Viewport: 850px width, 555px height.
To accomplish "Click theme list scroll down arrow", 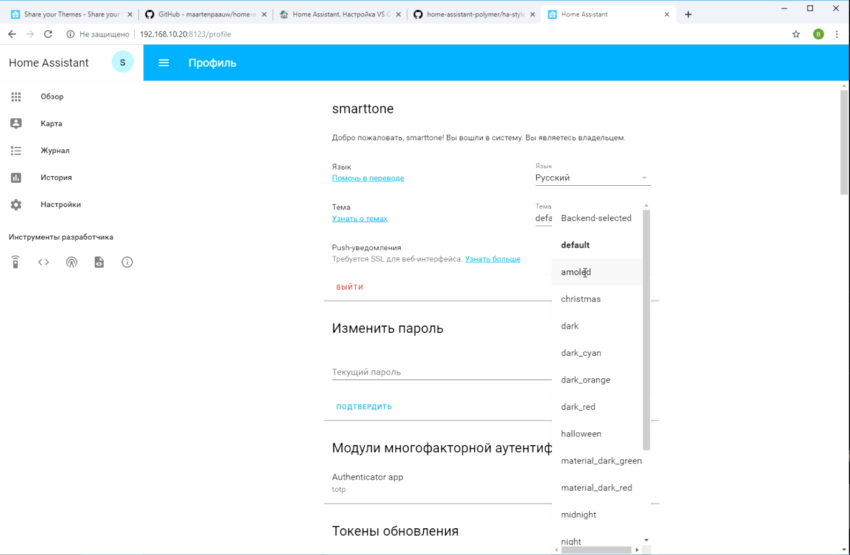I will [x=647, y=540].
